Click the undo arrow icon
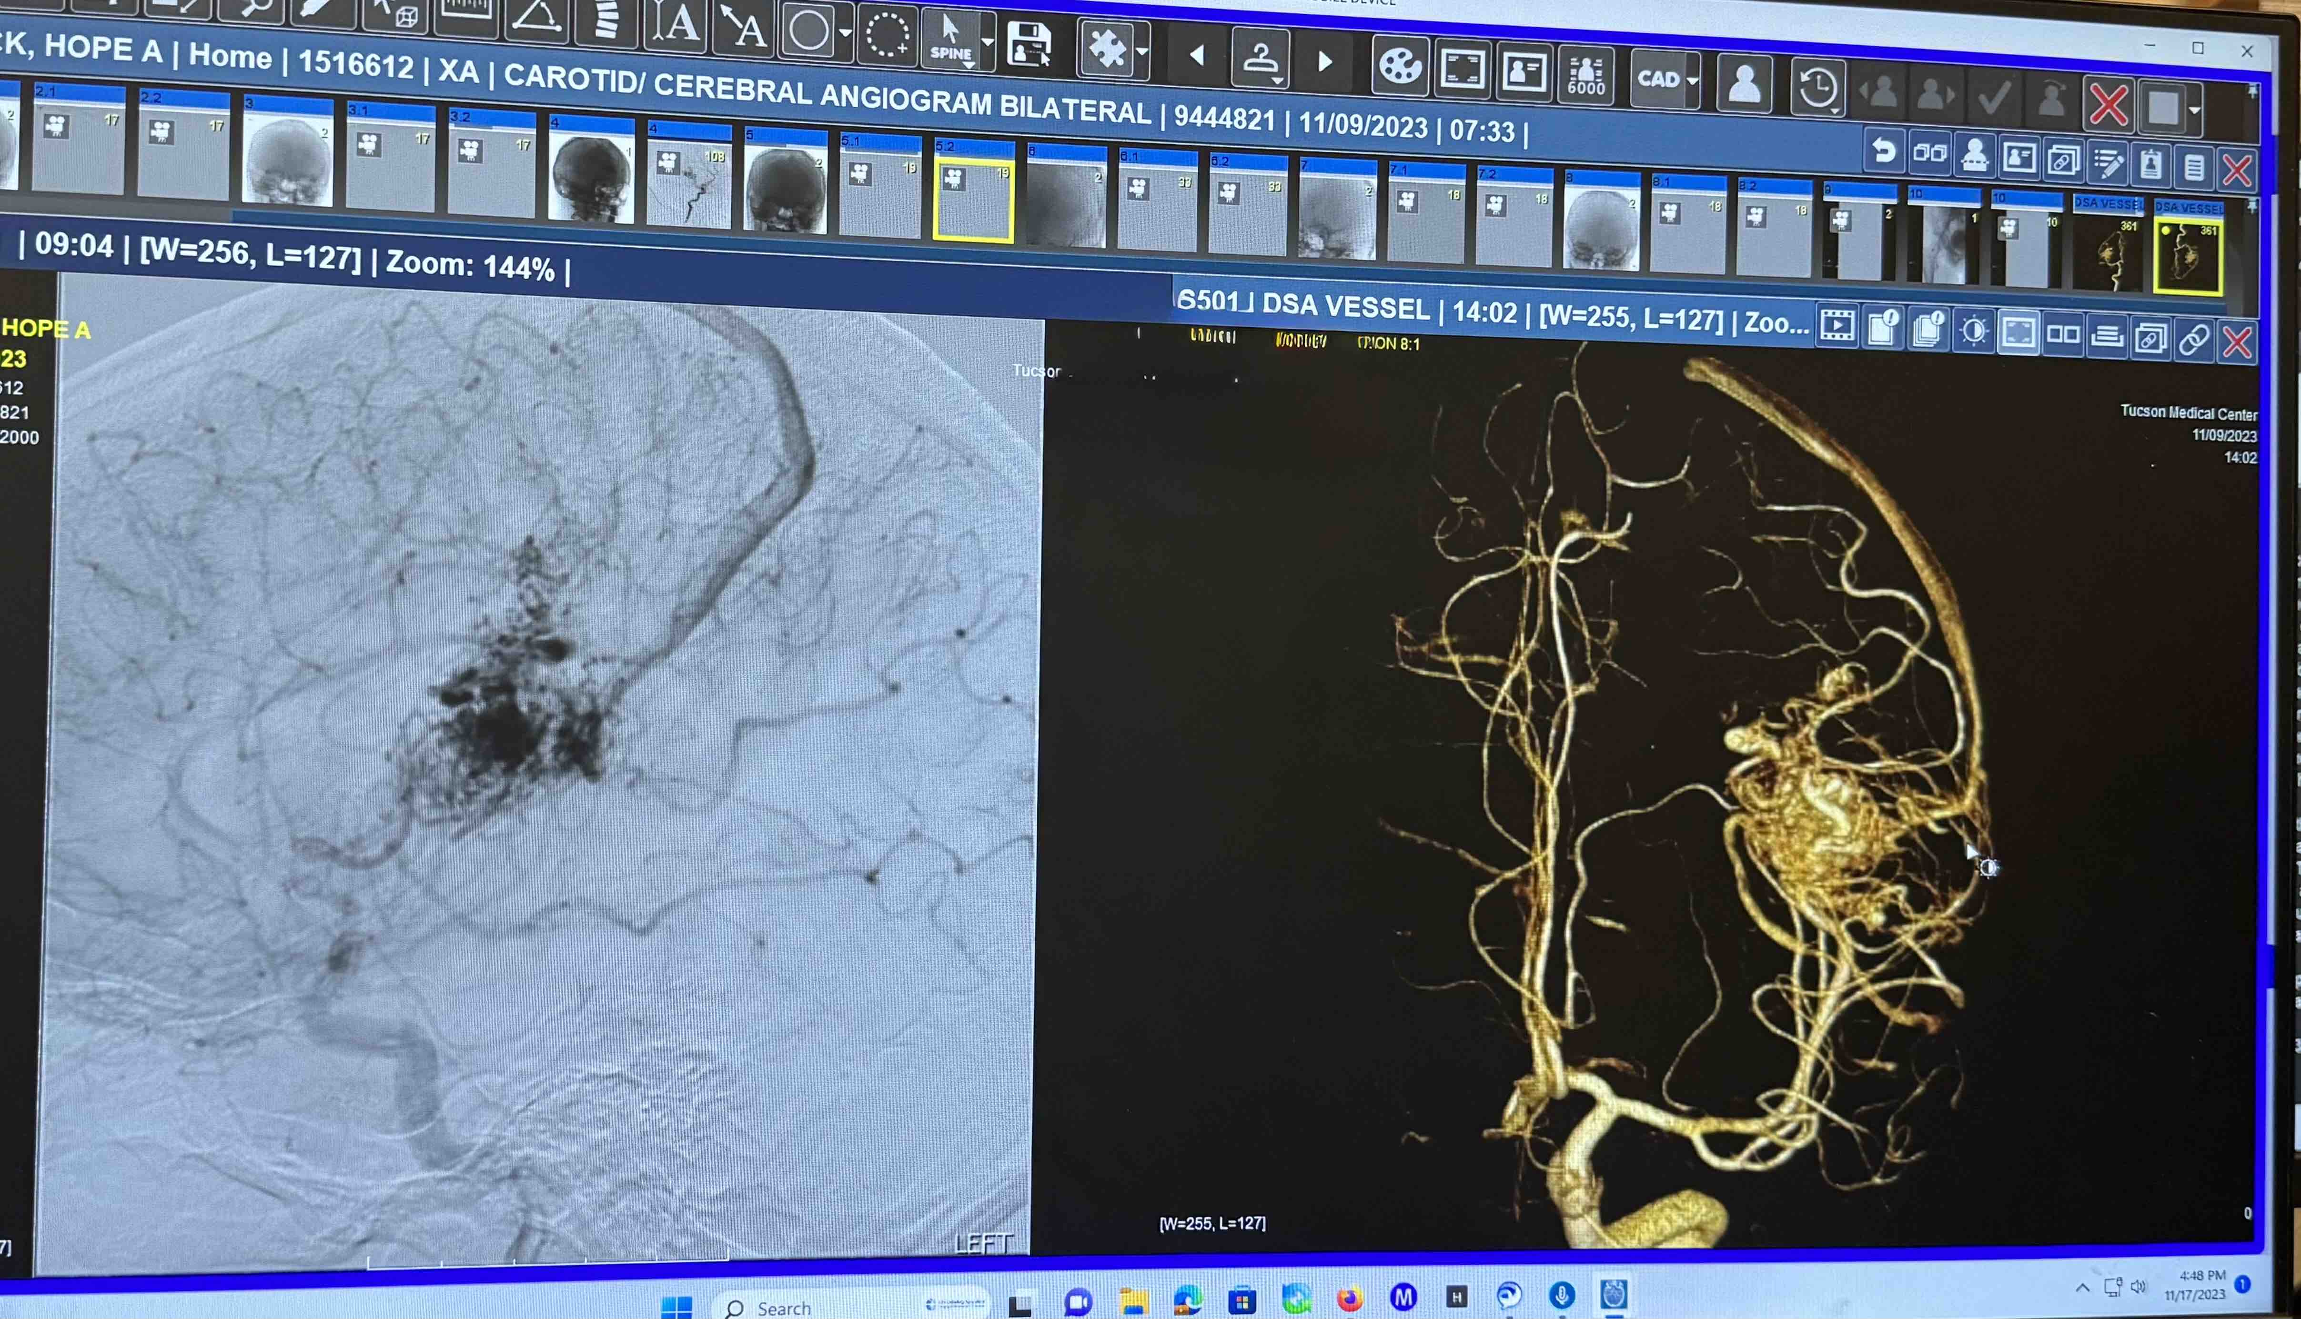The height and width of the screenshot is (1319, 2301). [1884, 151]
